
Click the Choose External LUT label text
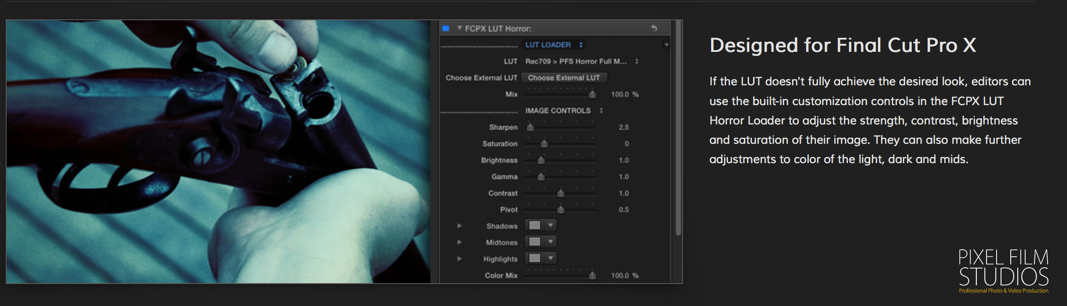pos(481,78)
